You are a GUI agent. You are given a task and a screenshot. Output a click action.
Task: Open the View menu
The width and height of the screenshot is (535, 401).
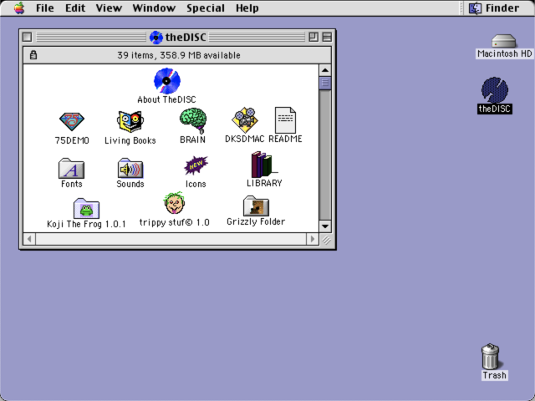pos(109,8)
